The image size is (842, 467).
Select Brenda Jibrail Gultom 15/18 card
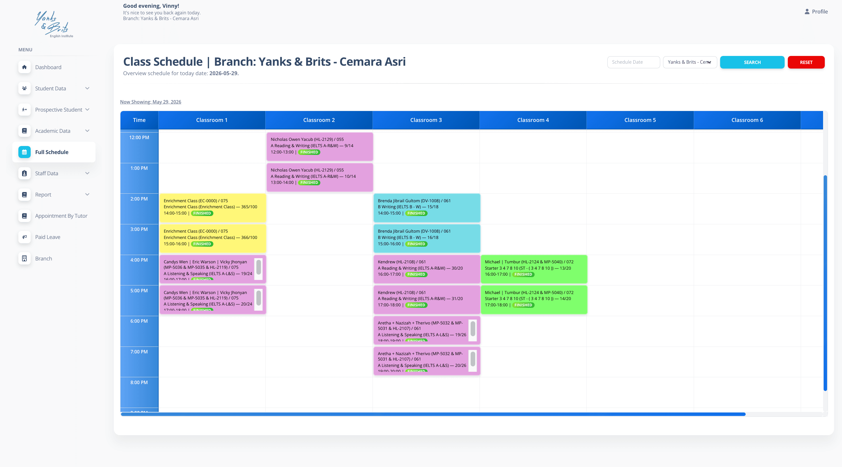(x=426, y=207)
